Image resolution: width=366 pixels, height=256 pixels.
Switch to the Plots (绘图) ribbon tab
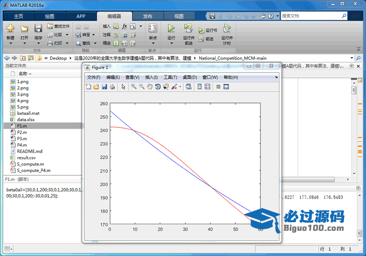(50, 16)
